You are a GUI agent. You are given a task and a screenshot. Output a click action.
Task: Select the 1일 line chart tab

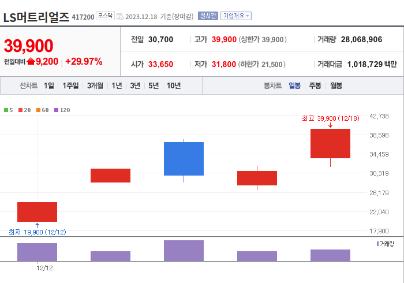pyautogui.click(x=49, y=85)
